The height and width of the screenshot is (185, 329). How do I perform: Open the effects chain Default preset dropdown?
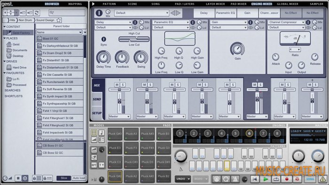point(141,13)
